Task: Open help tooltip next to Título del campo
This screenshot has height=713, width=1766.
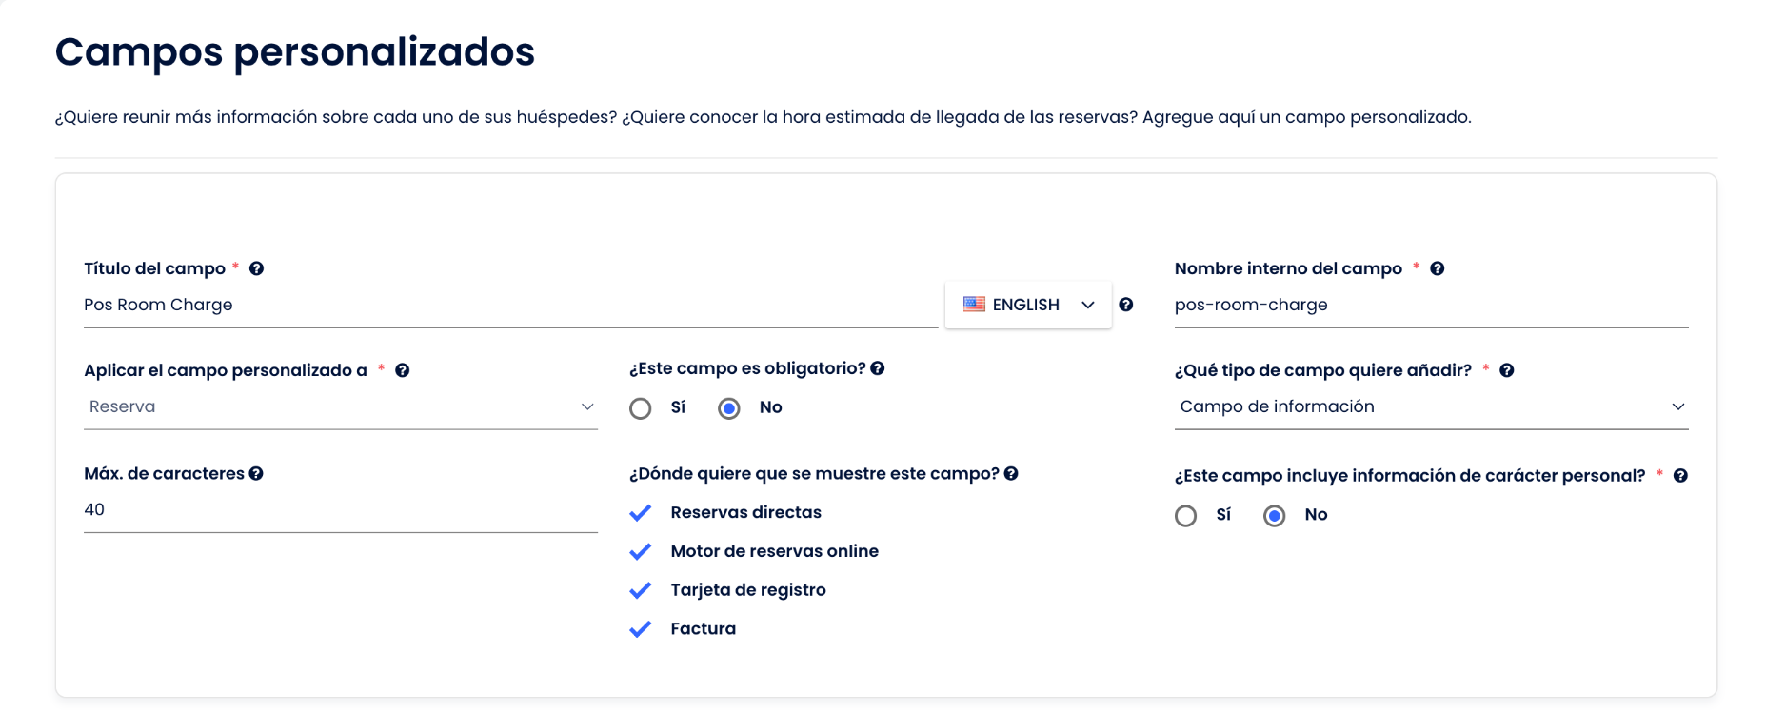Action: pos(256,268)
